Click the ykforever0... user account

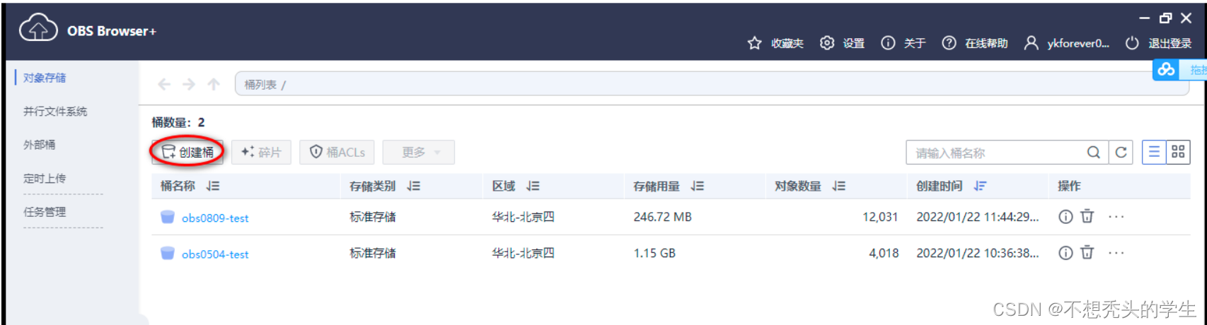[1067, 43]
